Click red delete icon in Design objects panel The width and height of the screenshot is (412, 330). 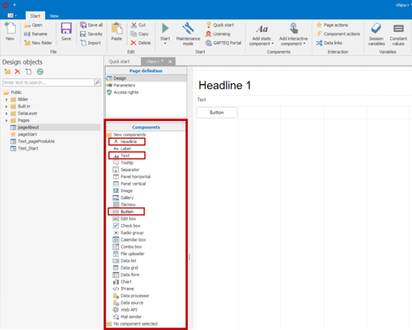tap(18, 71)
